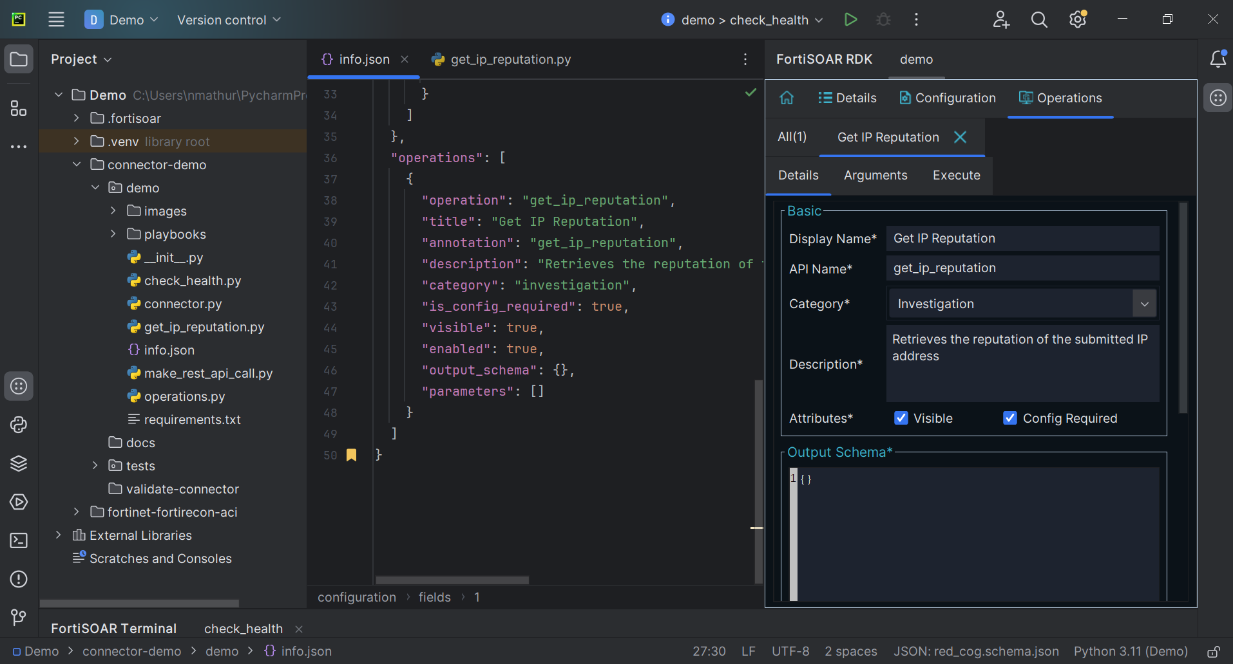Open the Version control dropdown menu
Viewport: 1233px width, 664px height.
coord(229,20)
